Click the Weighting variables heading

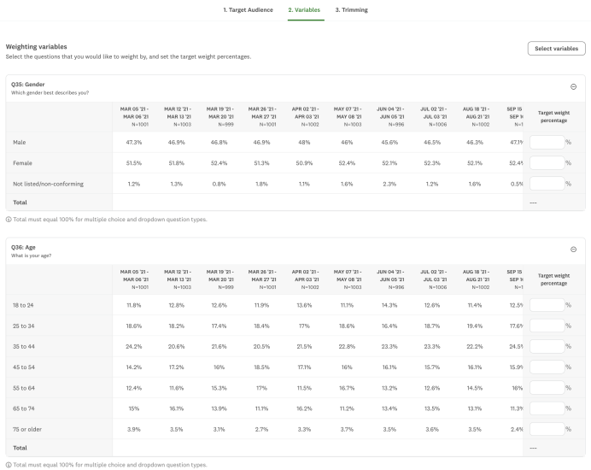(x=37, y=47)
